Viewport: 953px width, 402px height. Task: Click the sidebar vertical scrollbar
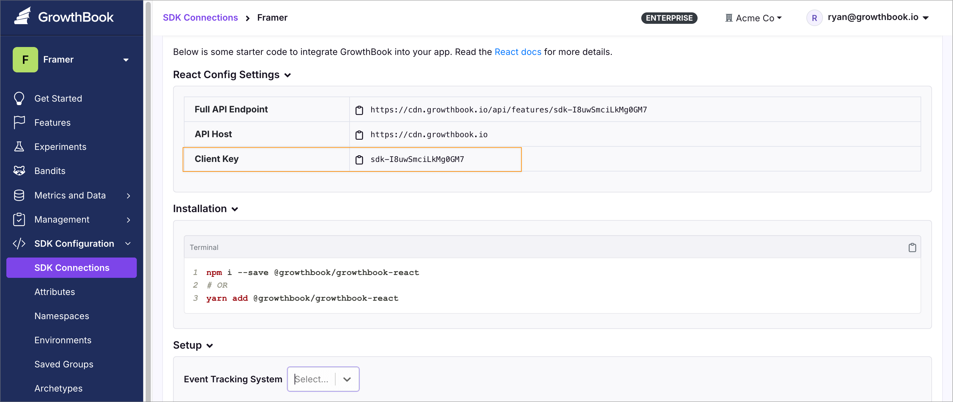coord(148,201)
